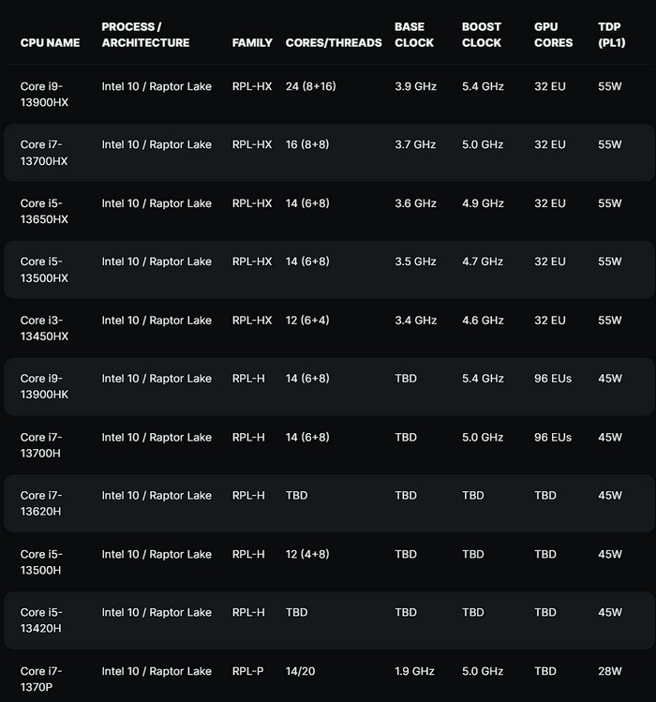Select the FAMILY column header
Image resolution: width=656 pixels, height=702 pixels.
(x=252, y=42)
